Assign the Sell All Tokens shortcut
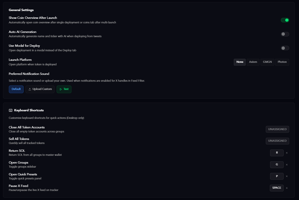The width and height of the screenshot is (299, 200). click(277, 141)
